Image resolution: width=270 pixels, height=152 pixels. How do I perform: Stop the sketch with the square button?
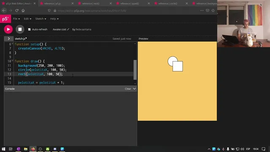[20, 29]
